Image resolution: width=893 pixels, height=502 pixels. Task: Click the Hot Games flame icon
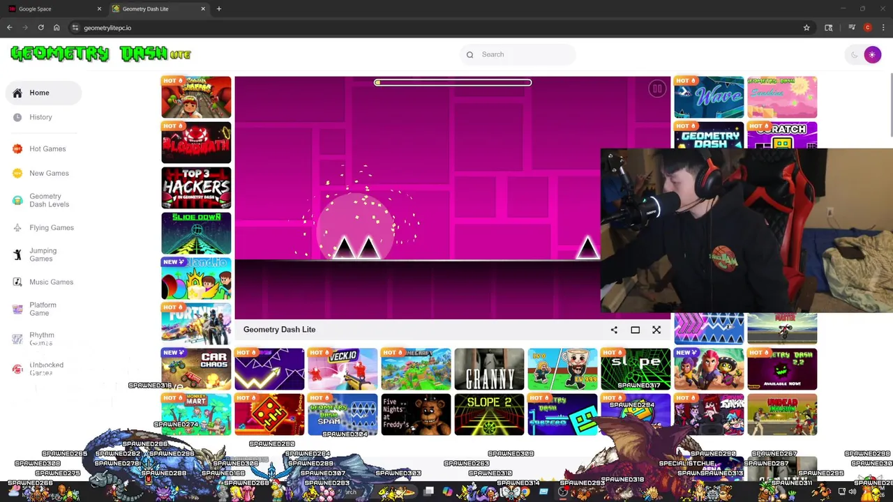[17, 149]
